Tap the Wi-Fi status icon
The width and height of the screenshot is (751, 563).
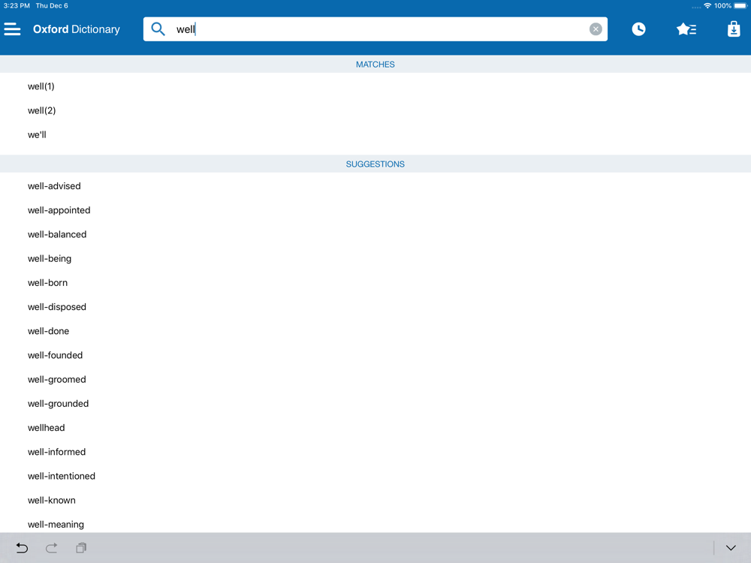pos(707,6)
